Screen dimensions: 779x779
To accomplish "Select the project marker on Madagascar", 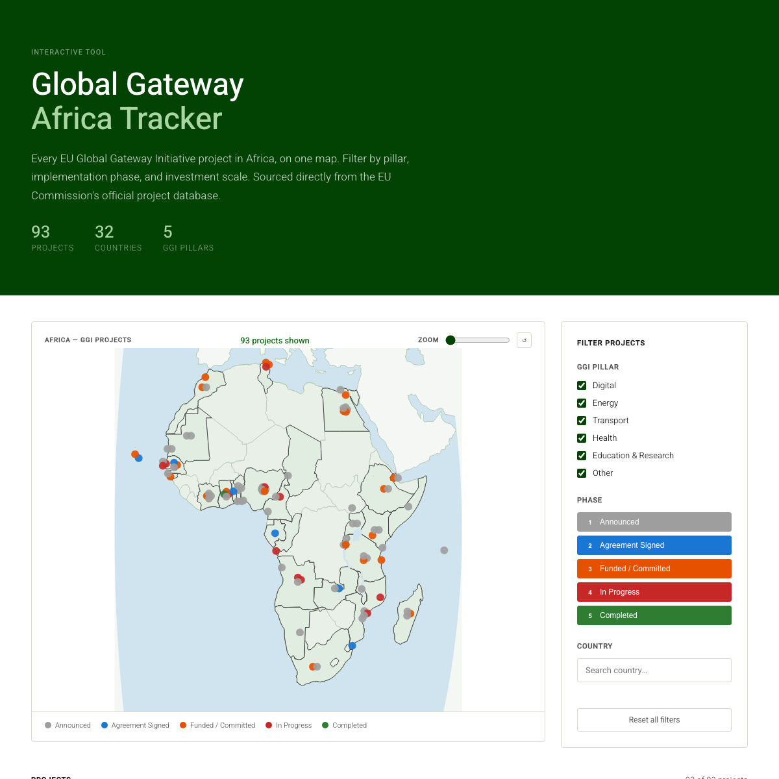I will 408,612.
